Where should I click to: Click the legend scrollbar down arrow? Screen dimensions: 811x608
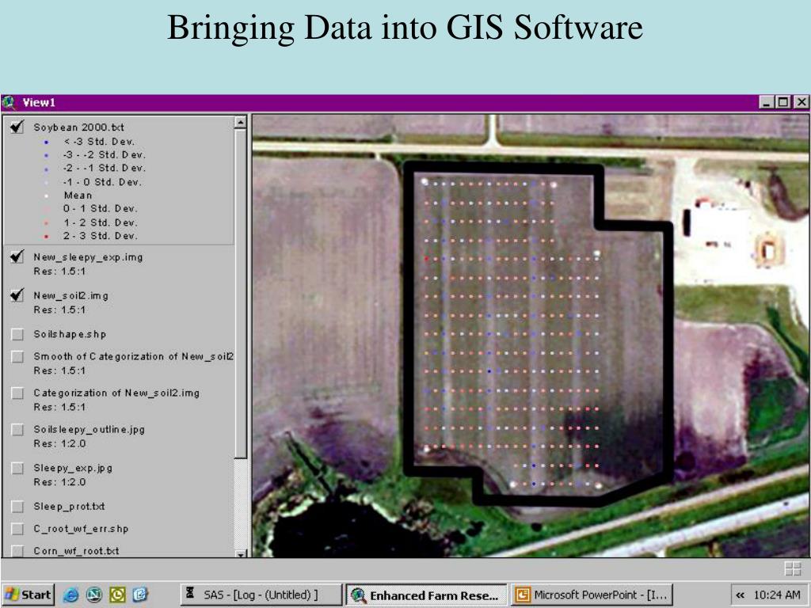(x=240, y=553)
